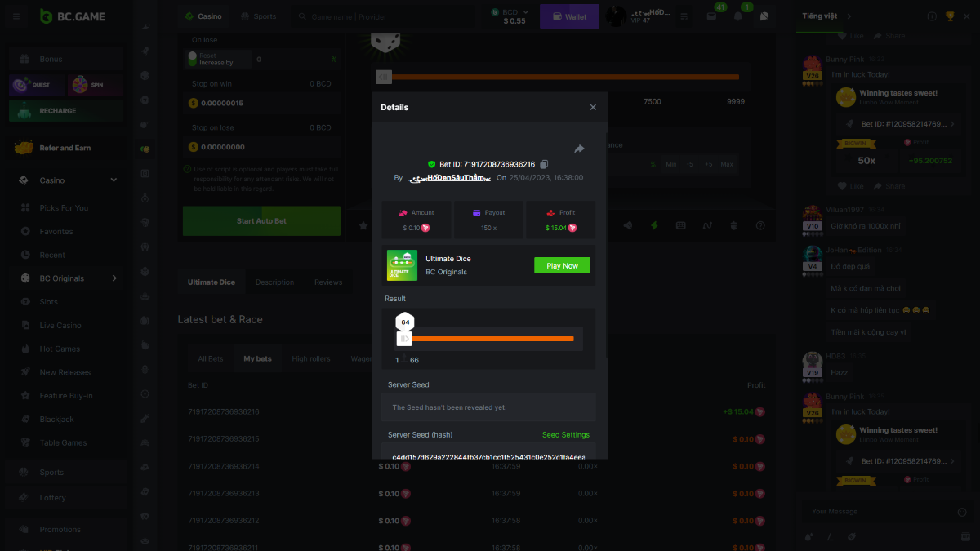Toggle the Reset / Increase by switch
980x551 pixels.
[x=193, y=59]
